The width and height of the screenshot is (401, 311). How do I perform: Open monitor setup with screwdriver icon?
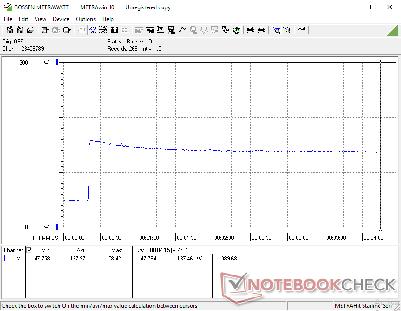(x=171, y=30)
